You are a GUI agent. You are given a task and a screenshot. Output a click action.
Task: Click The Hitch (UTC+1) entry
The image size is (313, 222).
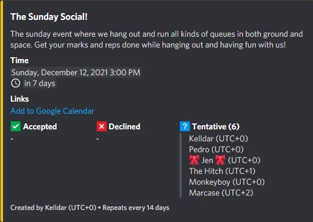[222, 171]
